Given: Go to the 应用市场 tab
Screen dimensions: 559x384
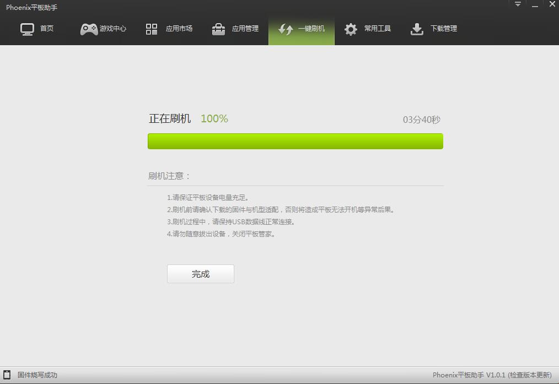Looking at the screenshot, I should 169,29.
